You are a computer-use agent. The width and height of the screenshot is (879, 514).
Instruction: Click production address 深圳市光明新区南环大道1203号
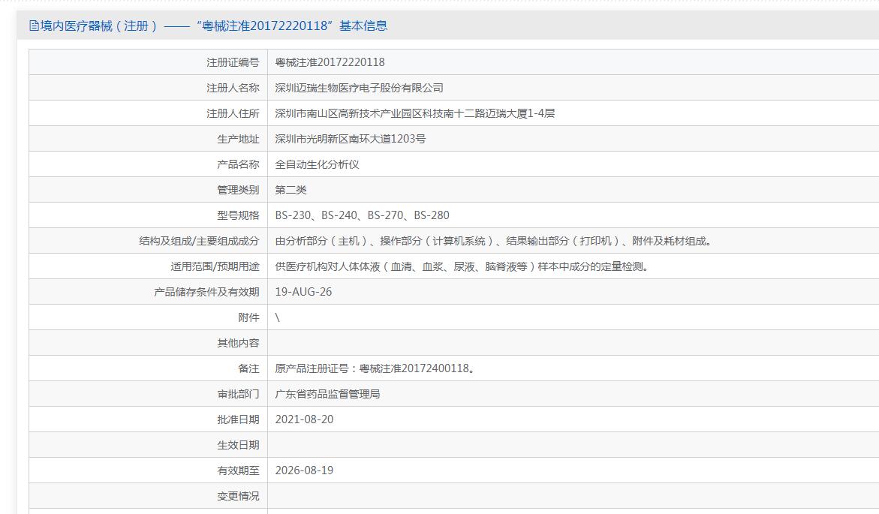pyautogui.click(x=350, y=139)
